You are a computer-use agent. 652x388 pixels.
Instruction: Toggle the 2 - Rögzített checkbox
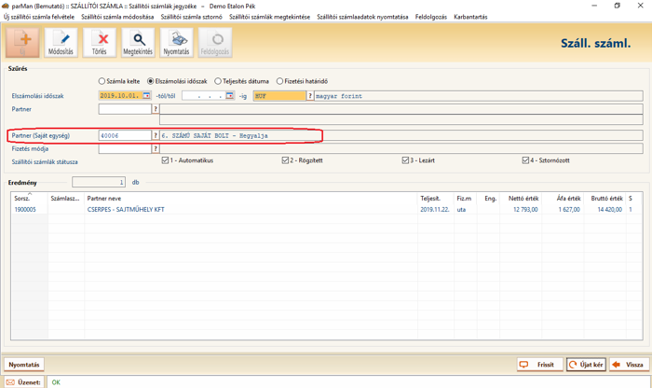point(285,160)
